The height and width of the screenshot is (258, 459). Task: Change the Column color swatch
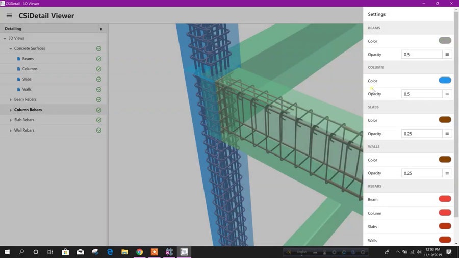point(445,81)
